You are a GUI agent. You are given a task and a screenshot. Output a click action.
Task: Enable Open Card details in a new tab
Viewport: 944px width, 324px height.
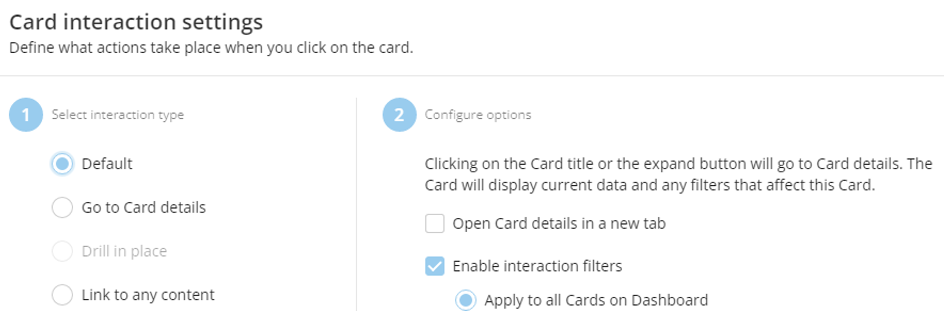[x=435, y=223]
